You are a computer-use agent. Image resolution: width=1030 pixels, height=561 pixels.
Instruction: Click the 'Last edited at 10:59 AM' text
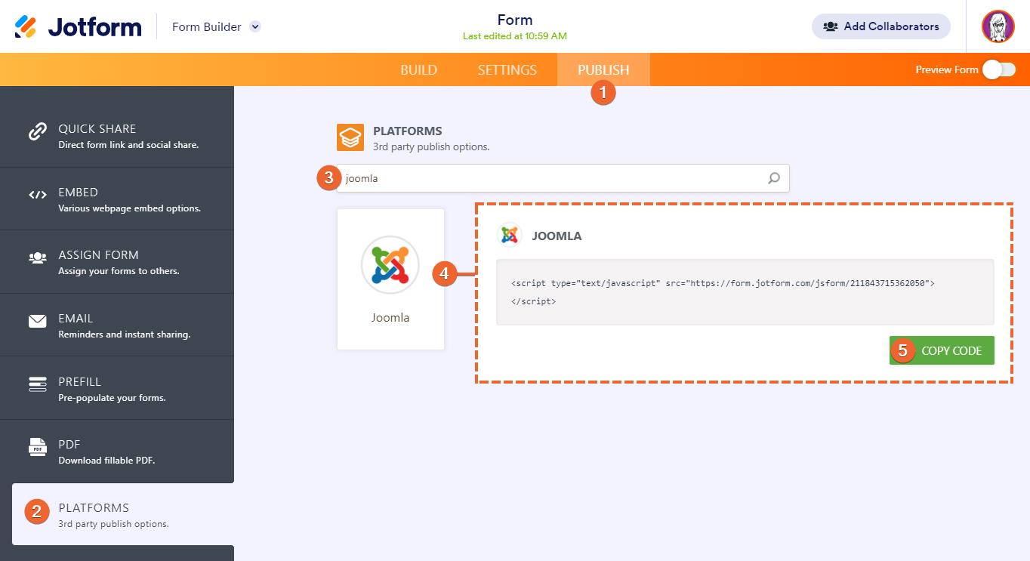point(515,36)
